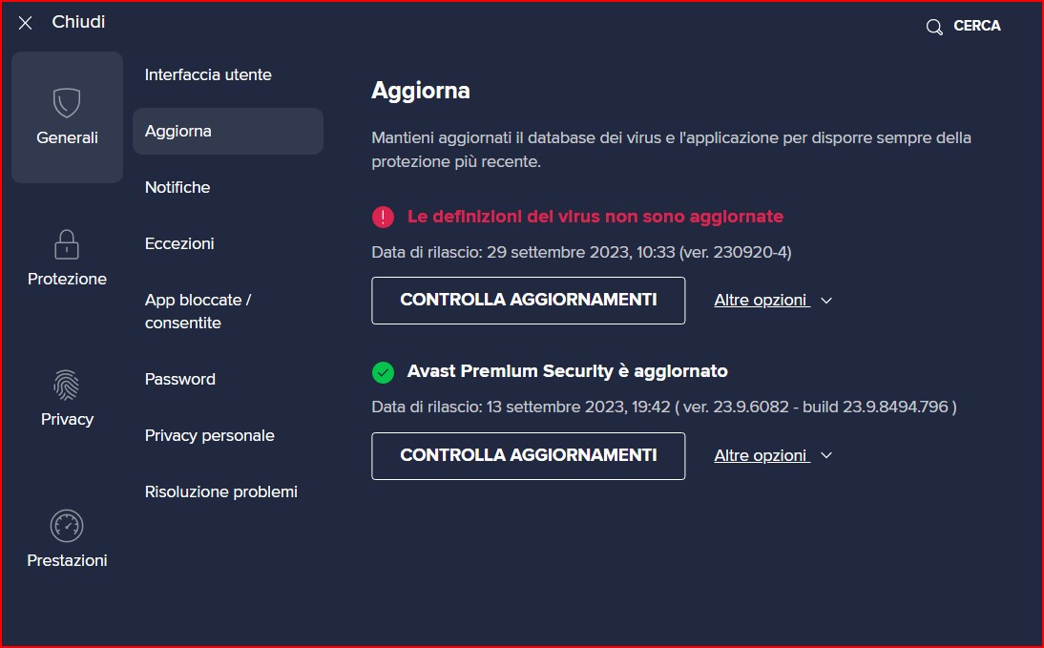The image size is (1044, 648).
Task: Open the Protezione lock icon
Action: pos(67,244)
